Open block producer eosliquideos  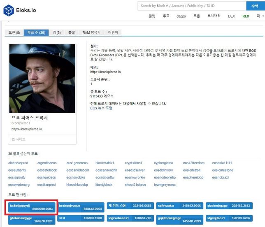[x=46, y=178]
